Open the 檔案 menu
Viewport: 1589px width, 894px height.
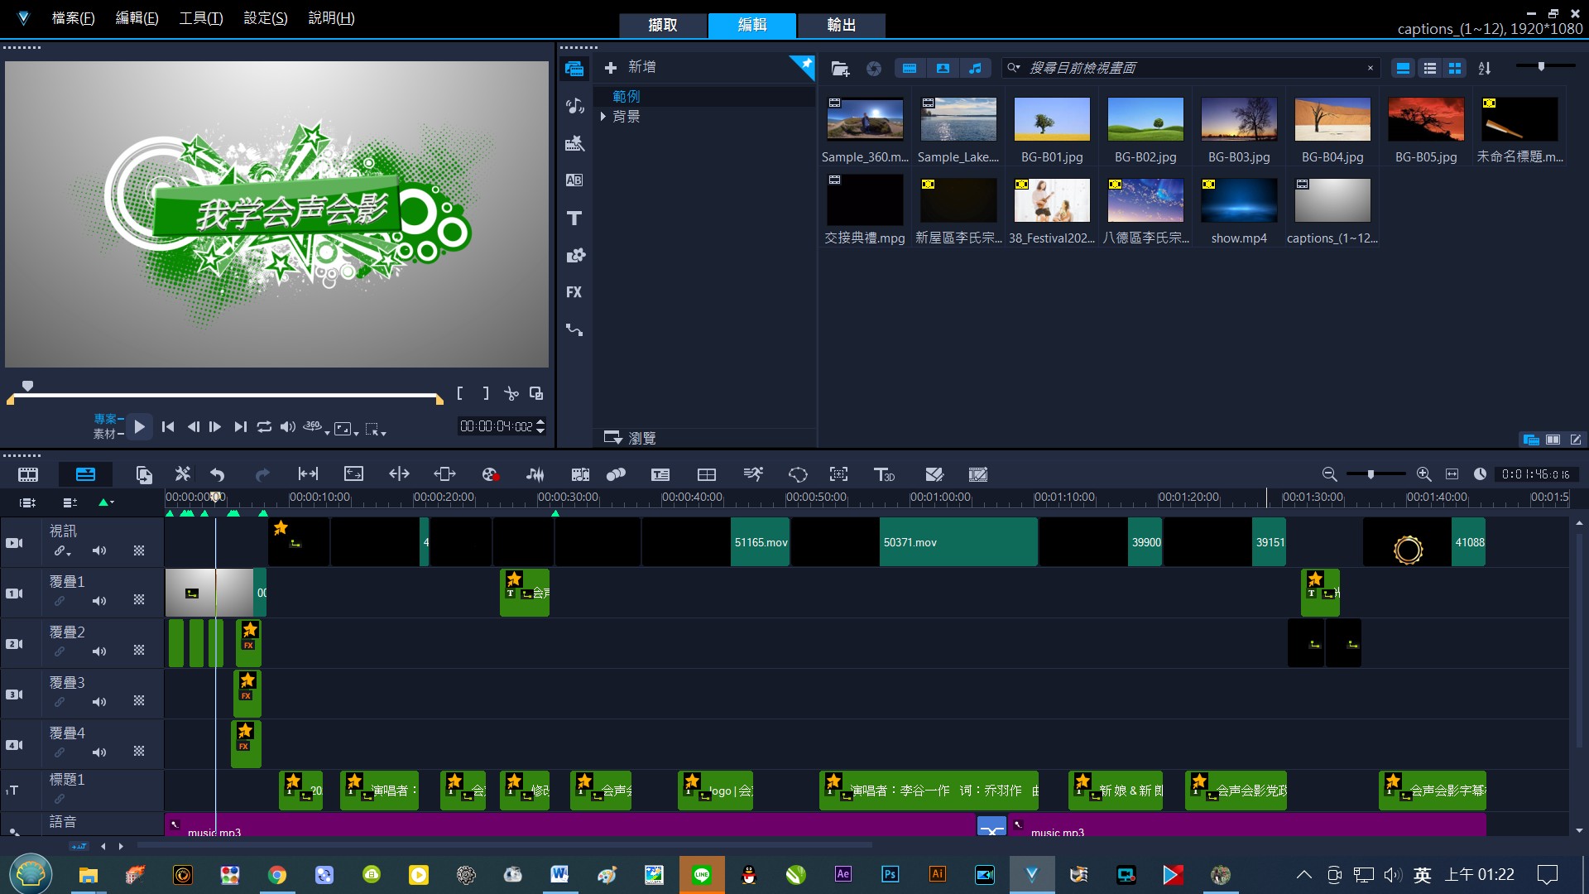pyautogui.click(x=74, y=18)
